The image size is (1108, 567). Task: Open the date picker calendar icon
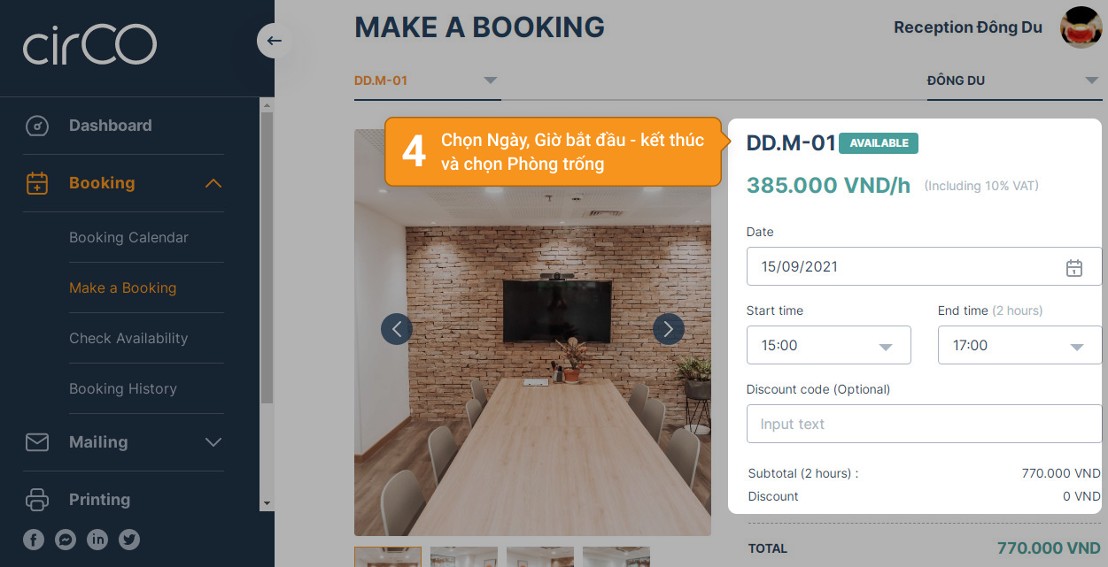tap(1073, 267)
